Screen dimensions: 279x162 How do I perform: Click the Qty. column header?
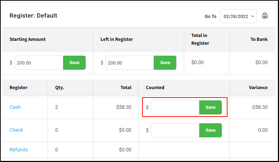click(59, 88)
